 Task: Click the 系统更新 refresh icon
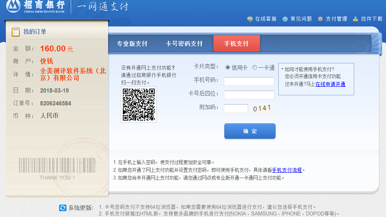click(63, 208)
